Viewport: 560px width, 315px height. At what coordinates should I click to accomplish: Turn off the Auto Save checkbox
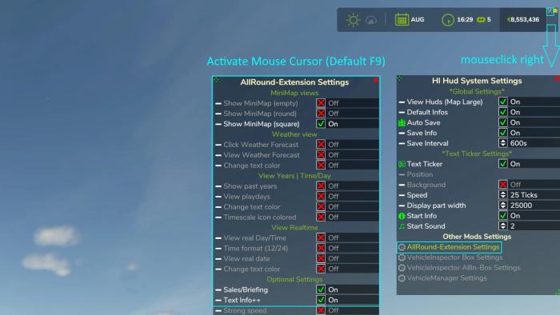tap(503, 122)
